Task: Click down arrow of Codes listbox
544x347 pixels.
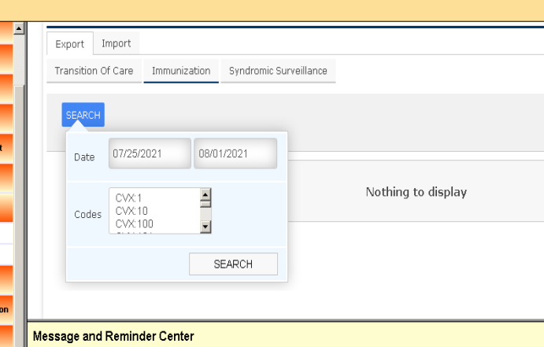Action: pyautogui.click(x=205, y=227)
